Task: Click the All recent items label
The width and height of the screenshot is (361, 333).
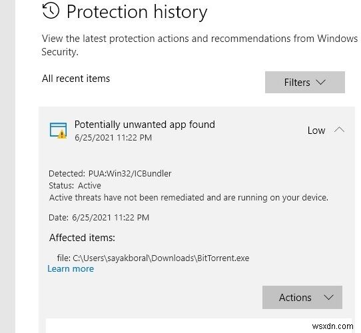Action: [76, 79]
